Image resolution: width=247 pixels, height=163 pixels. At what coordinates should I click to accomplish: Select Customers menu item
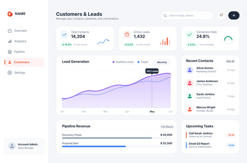point(24,62)
